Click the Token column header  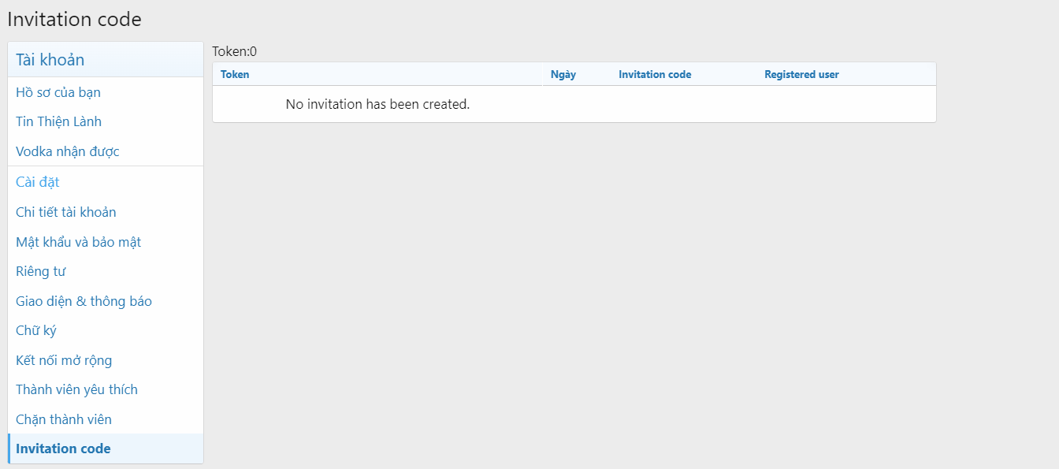pos(235,74)
